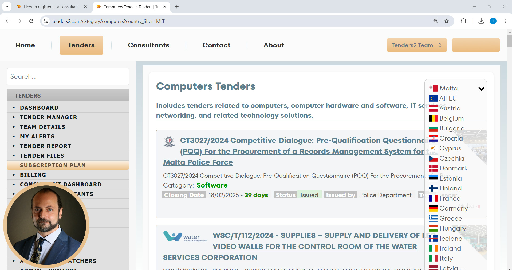
Task: Open the How to register consultant tab
Action: click(51, 7)
